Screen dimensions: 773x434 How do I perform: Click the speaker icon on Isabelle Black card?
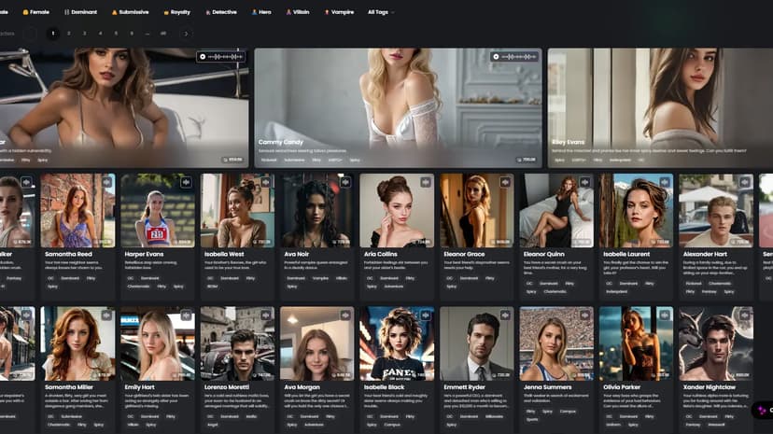click(x=426, y=315)
